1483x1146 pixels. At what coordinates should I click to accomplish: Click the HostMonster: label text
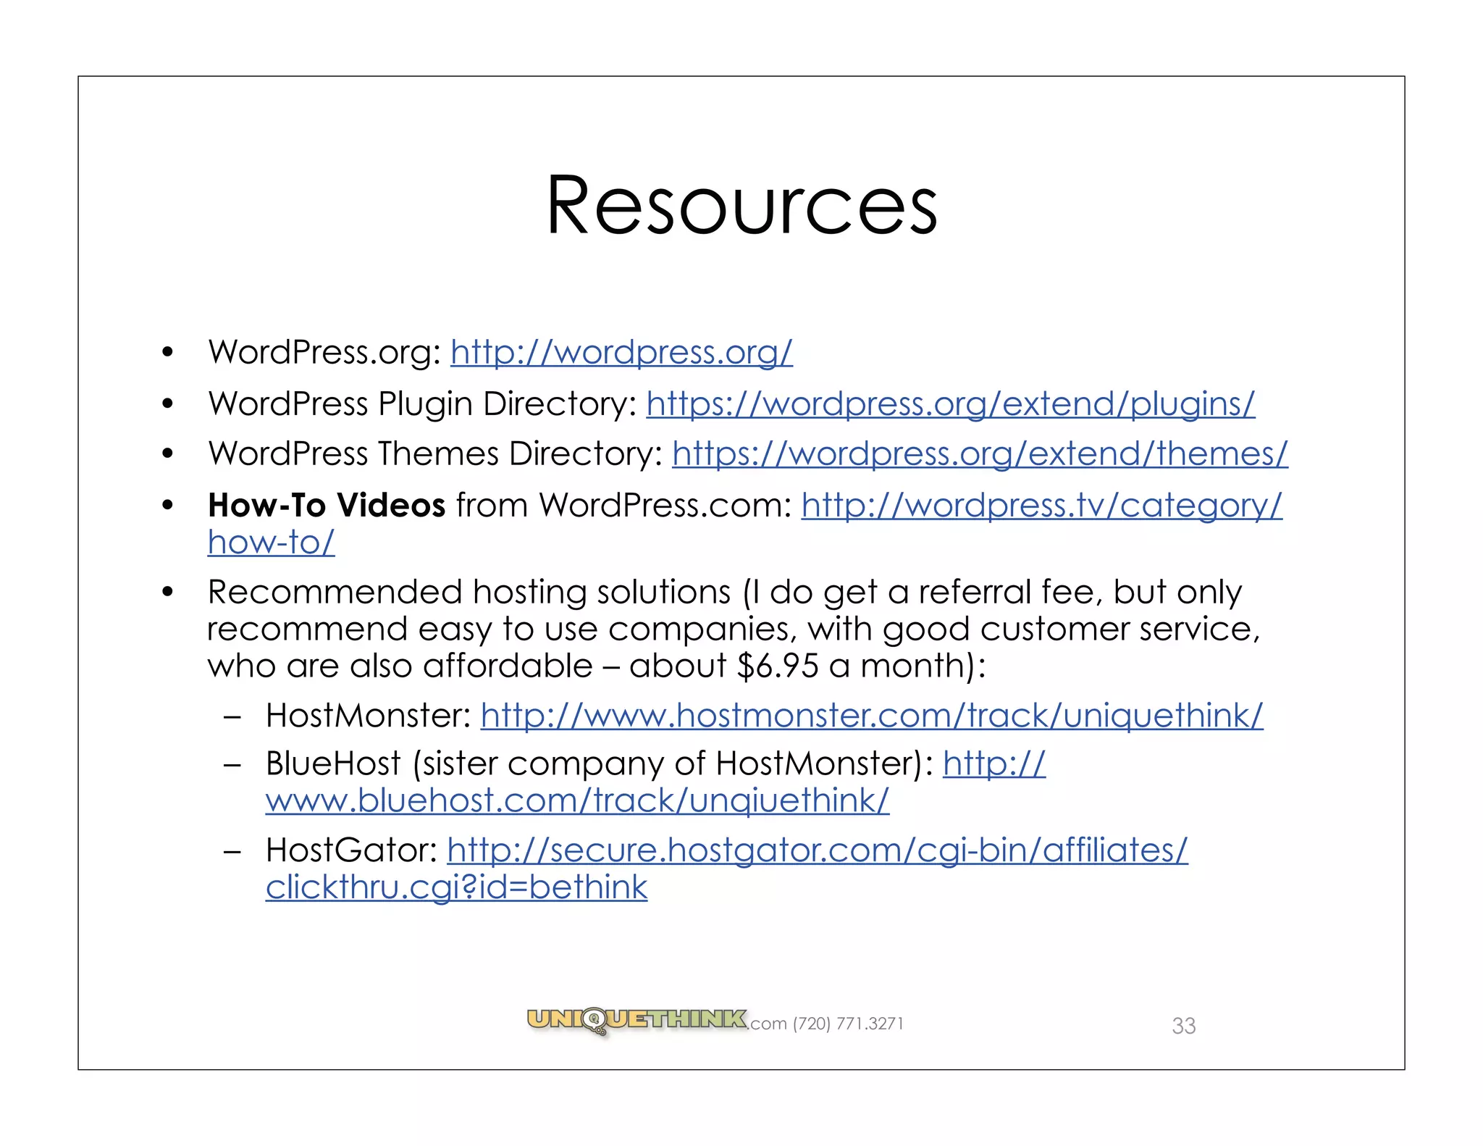coord(368,716)
